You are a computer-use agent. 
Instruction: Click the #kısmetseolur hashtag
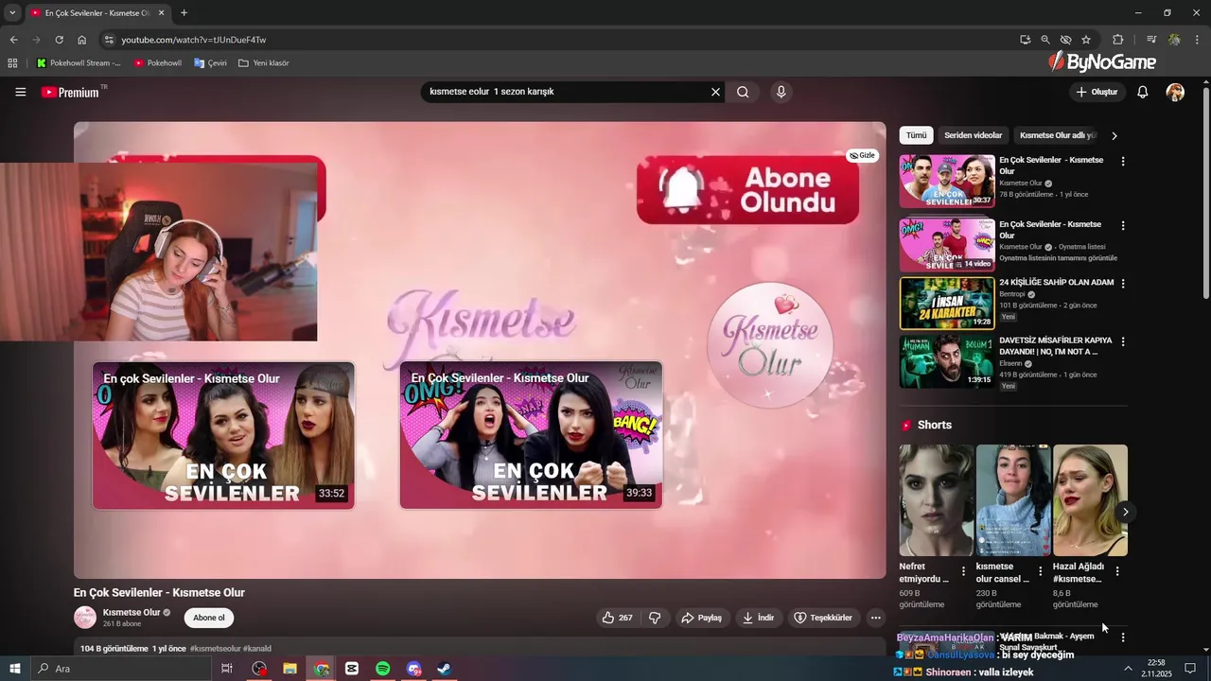[216, 649]
